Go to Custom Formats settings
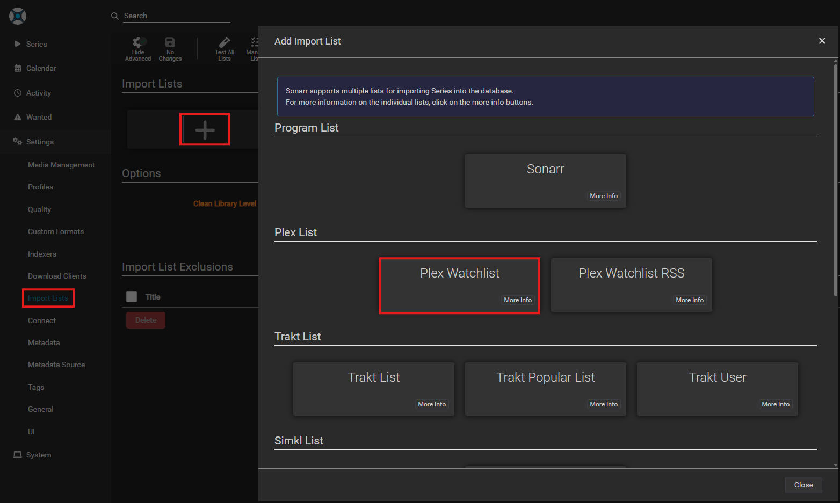The width and height of the screenshot is (840, 503). coord(56,231)
